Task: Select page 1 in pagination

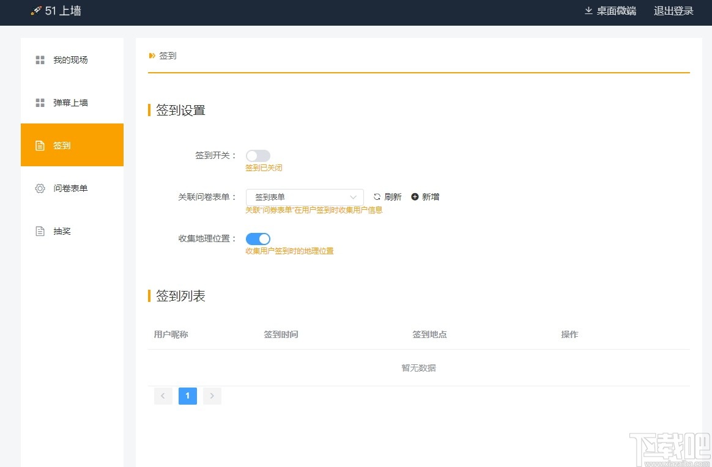Action: (x=187, y=395)
